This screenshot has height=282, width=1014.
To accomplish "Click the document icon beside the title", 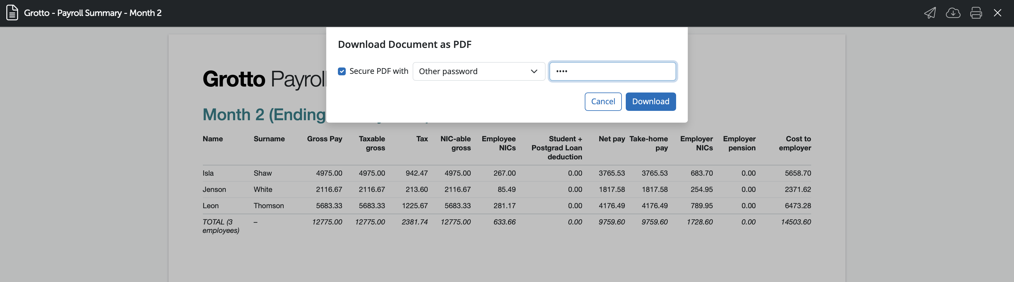I will coord(12,13).
